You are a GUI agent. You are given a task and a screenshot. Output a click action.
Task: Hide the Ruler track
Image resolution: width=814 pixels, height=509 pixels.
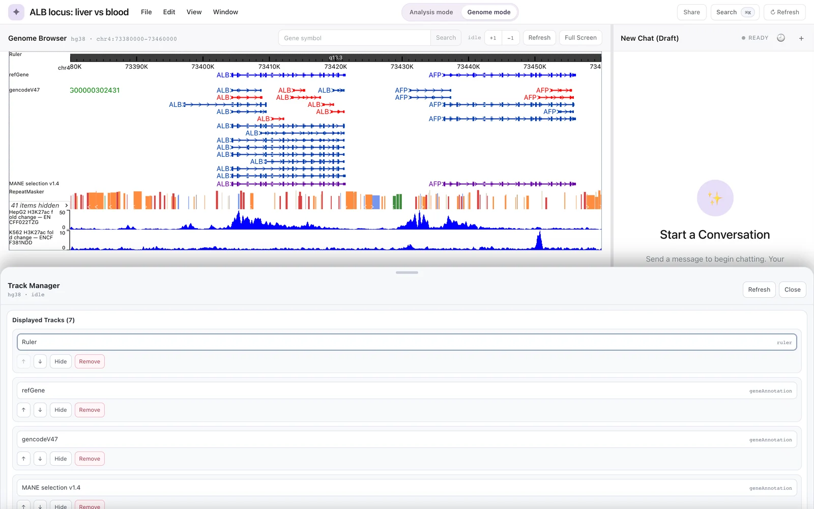61,361
